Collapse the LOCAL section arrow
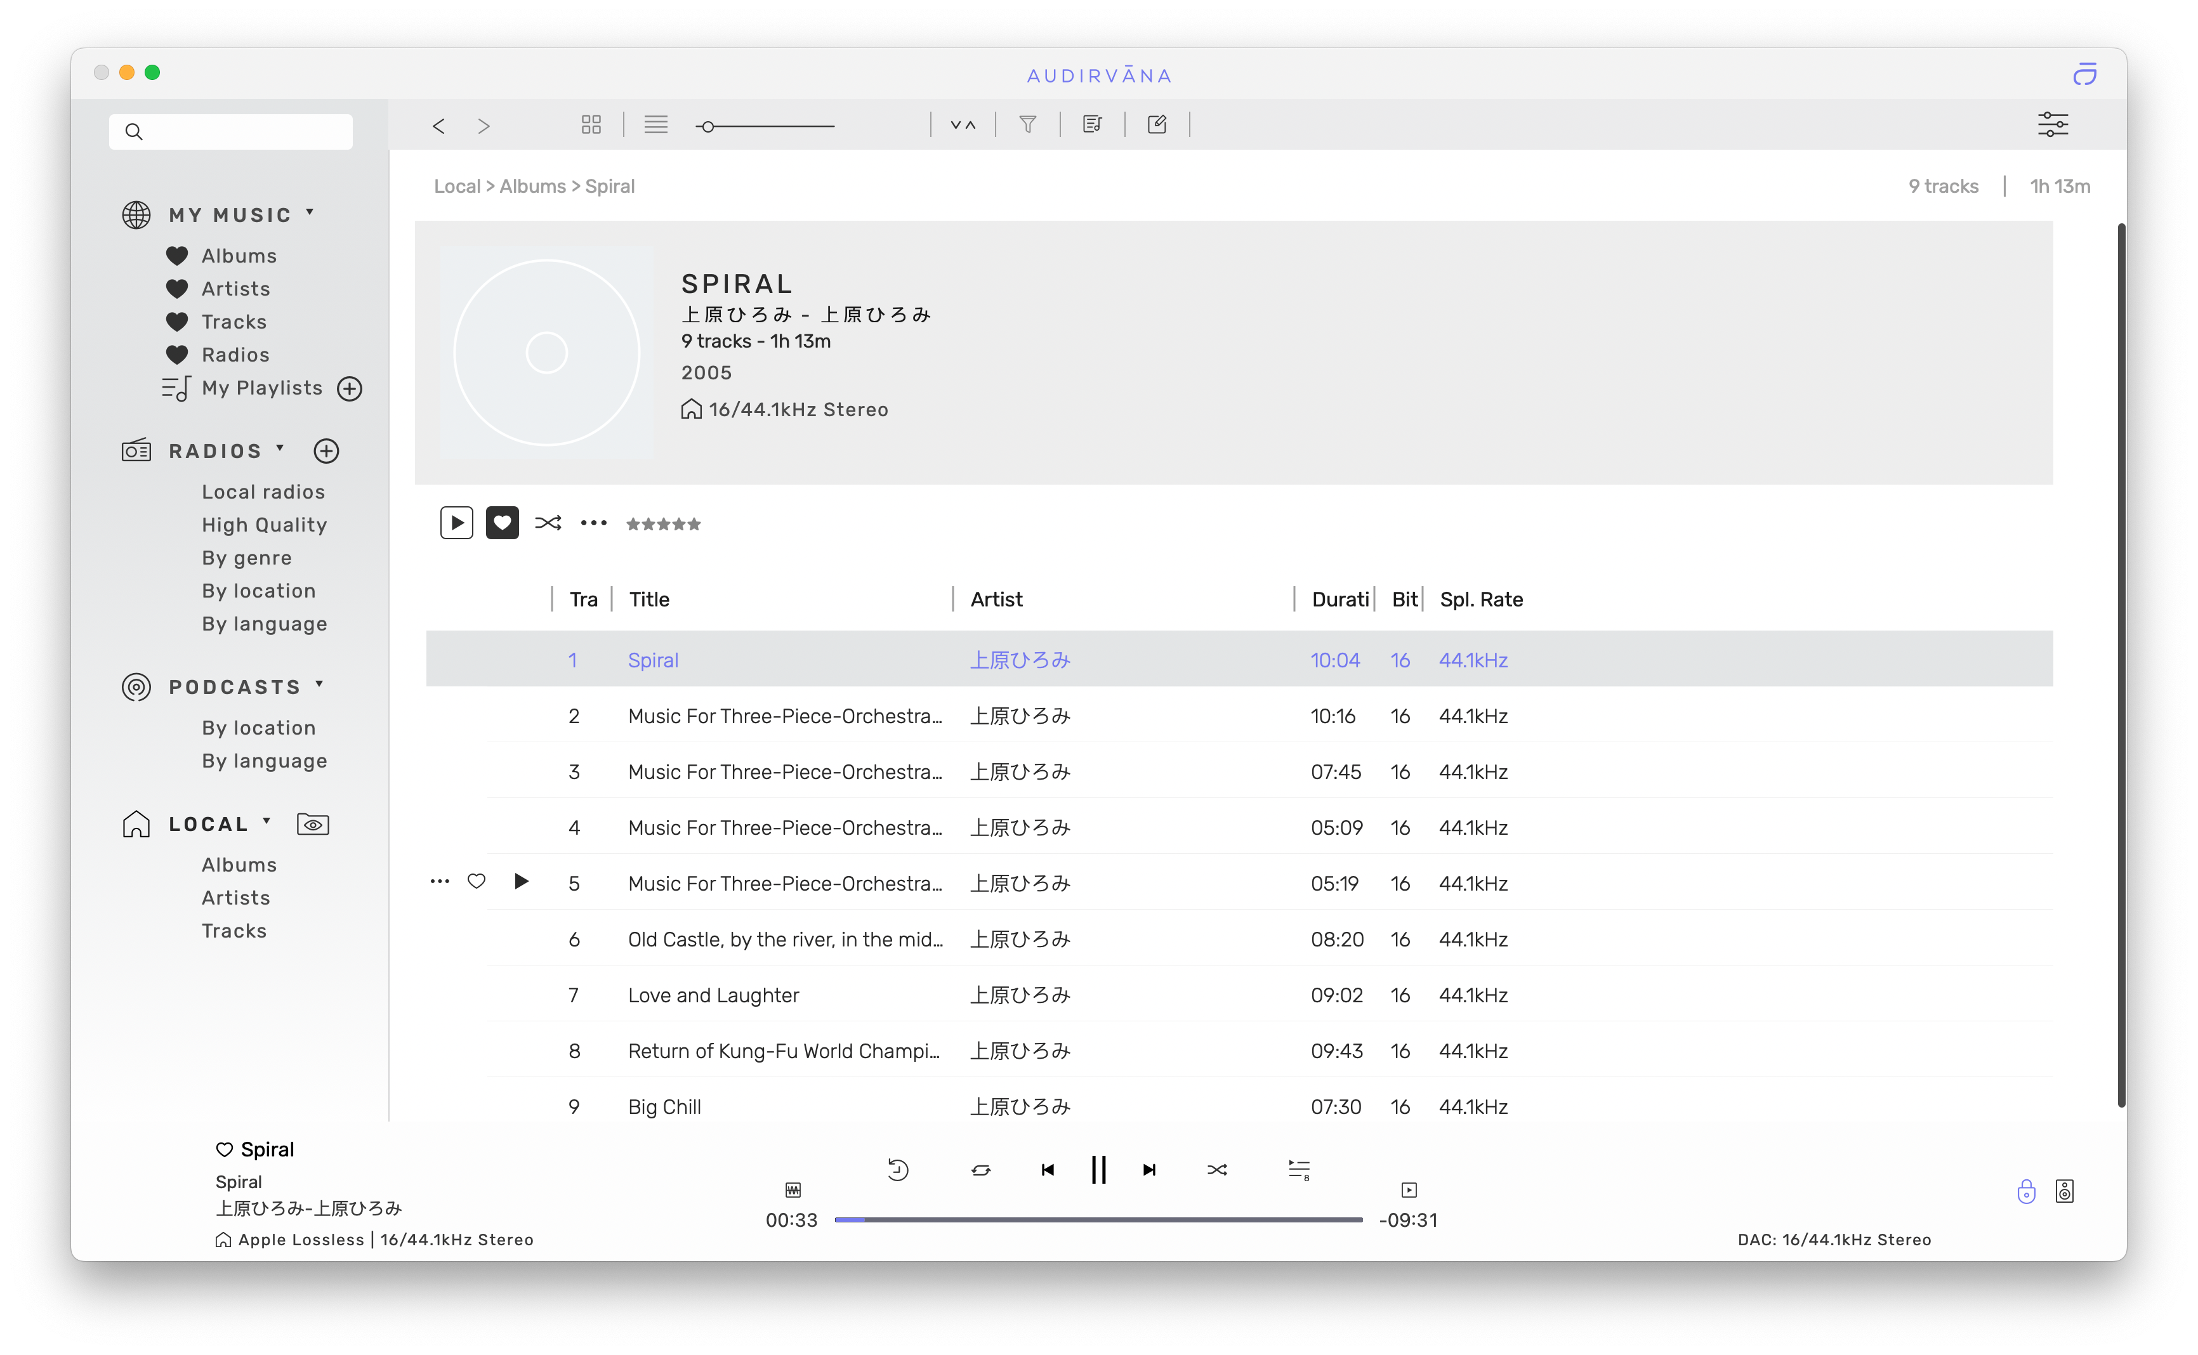The height and width of the screenshot is (1355, 2198). [x=267, y=822]
